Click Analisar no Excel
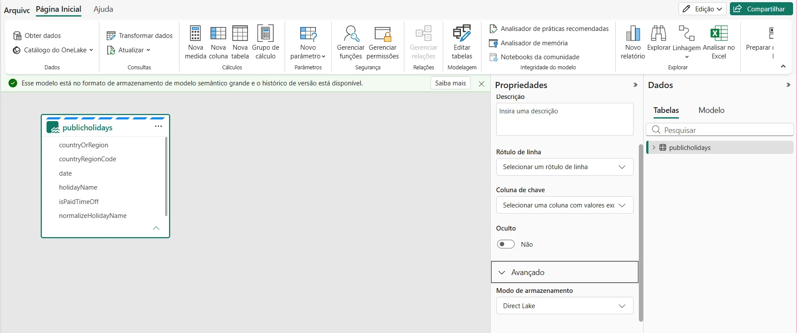The height and width of the screenshot is (333, 797). (719, 42)
